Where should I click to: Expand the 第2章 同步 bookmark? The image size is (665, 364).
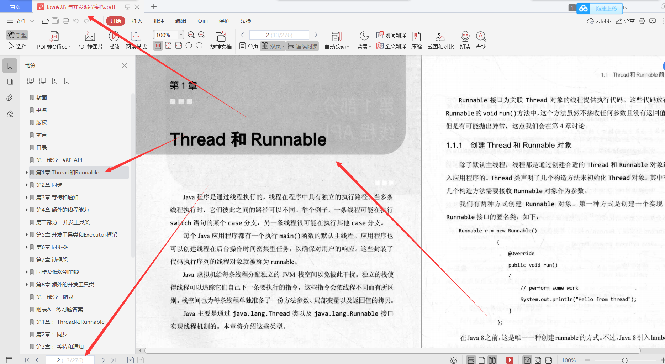click(27, 185)
